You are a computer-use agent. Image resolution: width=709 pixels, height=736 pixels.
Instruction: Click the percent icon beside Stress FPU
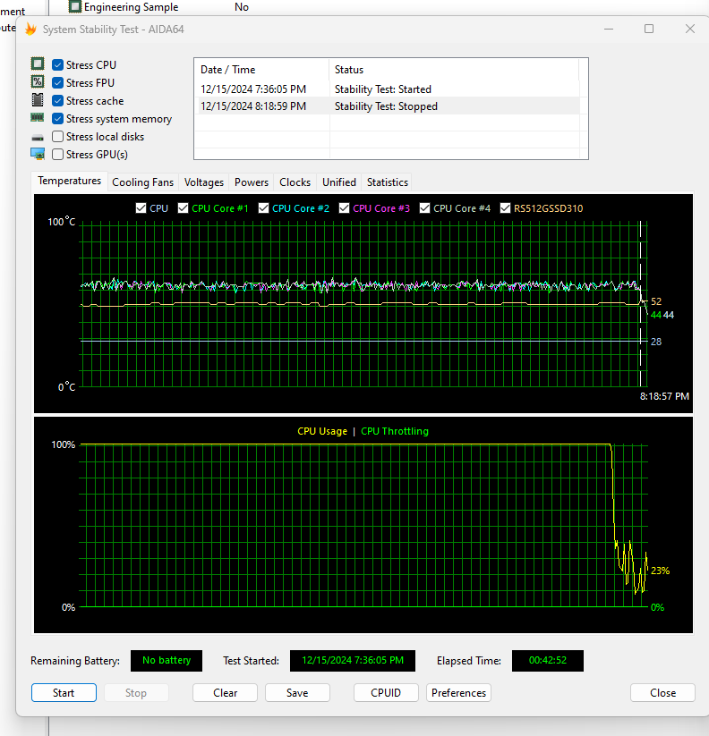click(x=38, y=82)
